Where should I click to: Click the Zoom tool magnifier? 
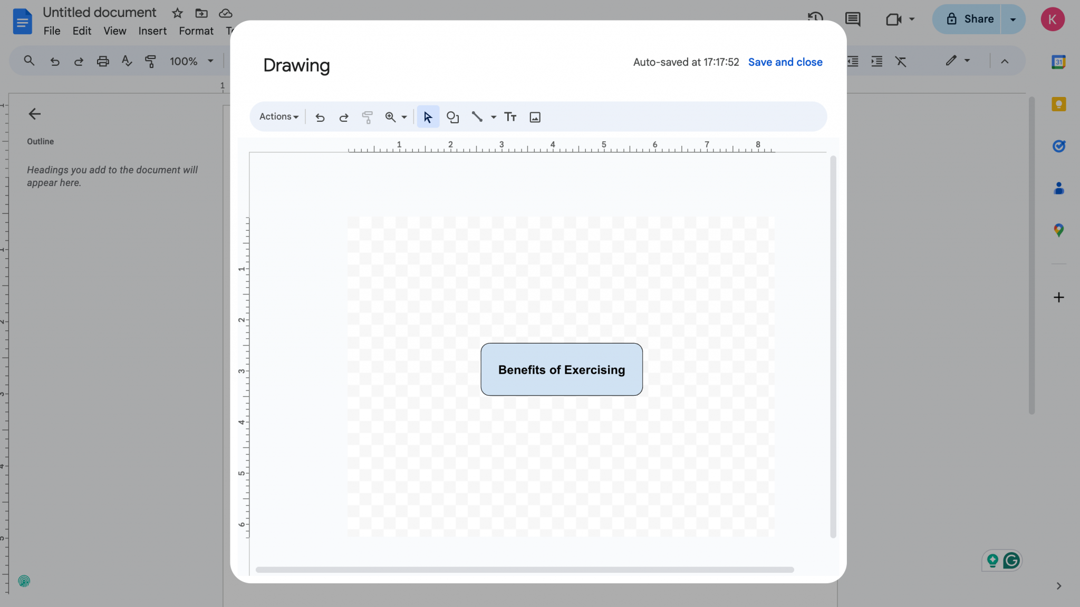(390, 116)
